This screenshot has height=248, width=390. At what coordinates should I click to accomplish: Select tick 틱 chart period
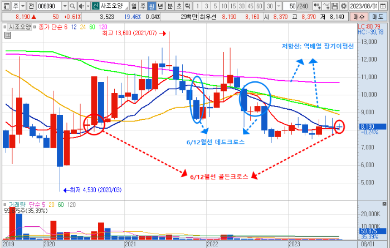pos(188,6)
